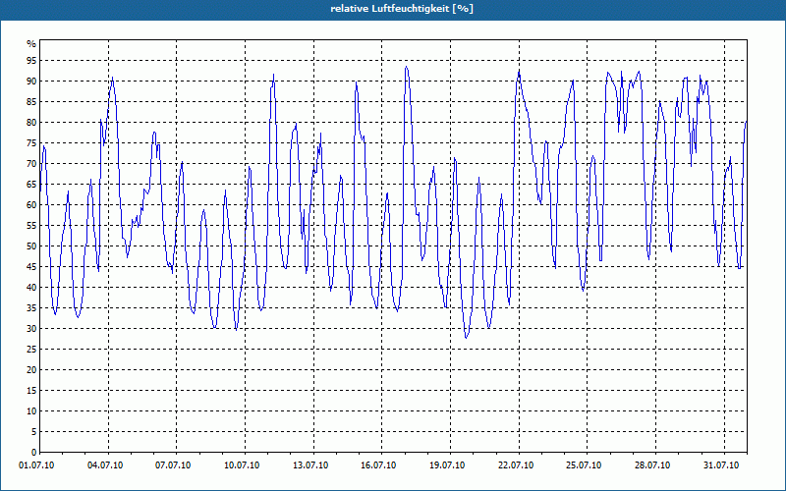Click date label 31.07.10
786x491 pixels.
(721, 465)
